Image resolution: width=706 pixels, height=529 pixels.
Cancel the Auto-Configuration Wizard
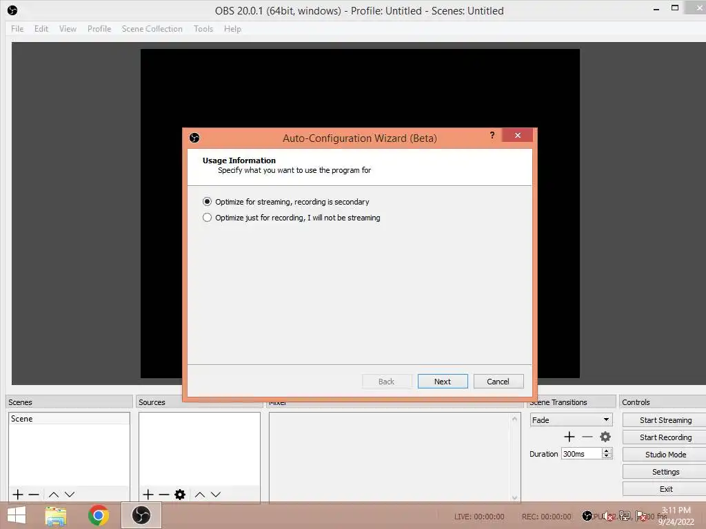498,382
